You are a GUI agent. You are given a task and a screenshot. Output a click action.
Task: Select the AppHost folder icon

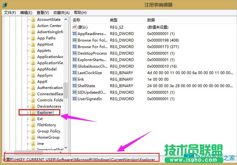(33, 44)
